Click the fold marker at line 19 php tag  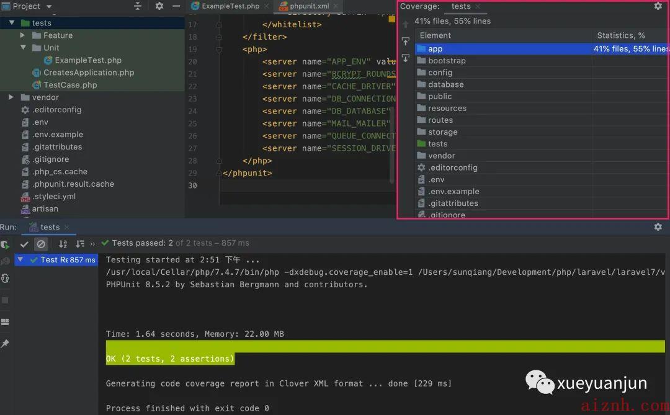coord(219,50)
